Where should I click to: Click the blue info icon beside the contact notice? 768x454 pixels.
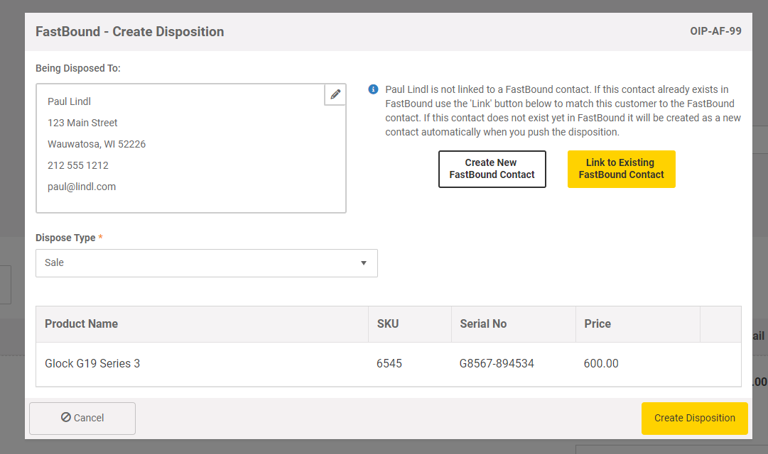tap(373, 89)
